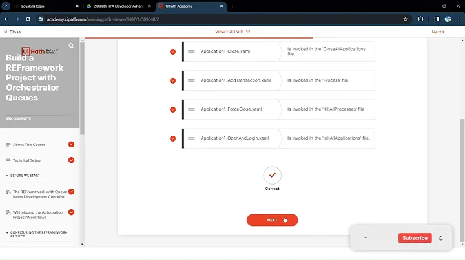
Task: Click drag handle of Application1_ForceClose.xaml
Action: tap(191, 109)
